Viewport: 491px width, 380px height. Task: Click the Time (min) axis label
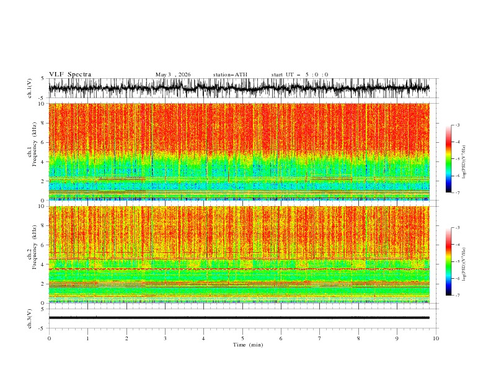248,345
